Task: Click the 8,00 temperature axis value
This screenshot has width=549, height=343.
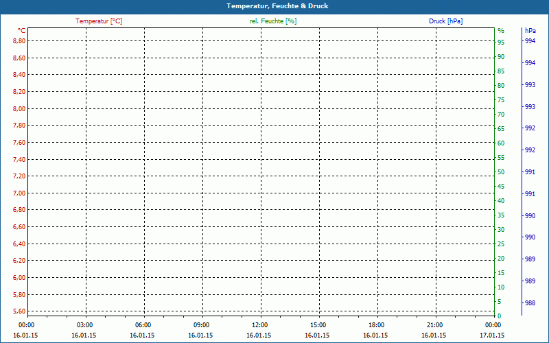Action: pos(19,109)
